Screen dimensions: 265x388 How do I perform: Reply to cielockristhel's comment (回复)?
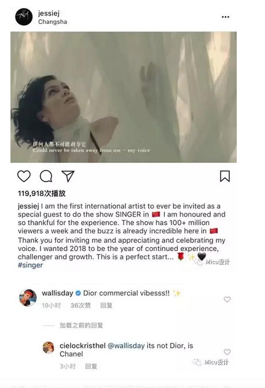pyautogui.click(x=91, y=366)
